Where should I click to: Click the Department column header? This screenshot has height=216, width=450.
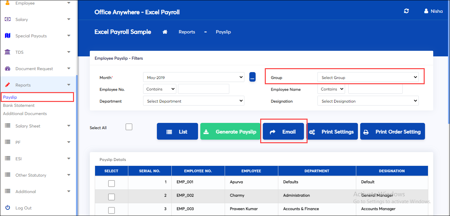(317, 171)
